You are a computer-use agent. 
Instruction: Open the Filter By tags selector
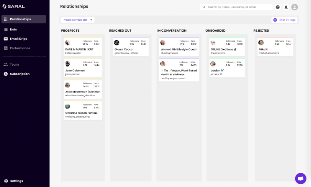(285, 20)
